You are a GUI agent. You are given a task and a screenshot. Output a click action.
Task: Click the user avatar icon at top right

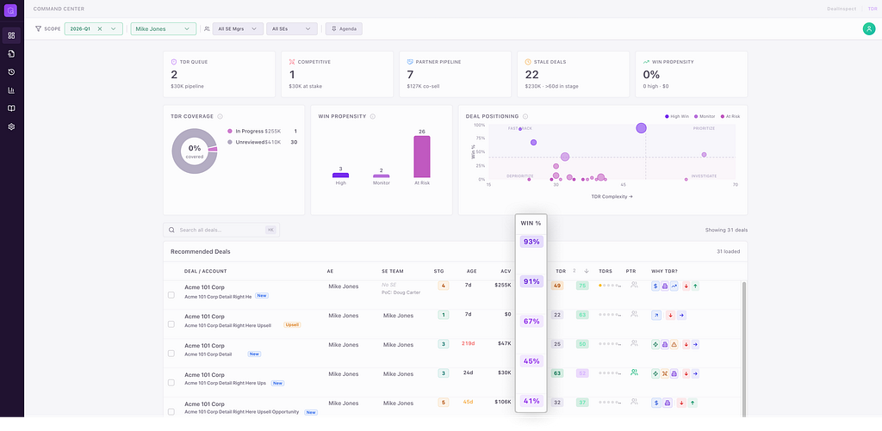click(x=869, y=28)
